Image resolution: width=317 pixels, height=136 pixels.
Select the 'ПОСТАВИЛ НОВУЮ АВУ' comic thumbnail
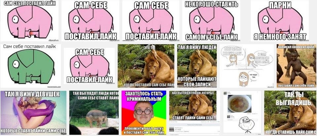[247, 66]
